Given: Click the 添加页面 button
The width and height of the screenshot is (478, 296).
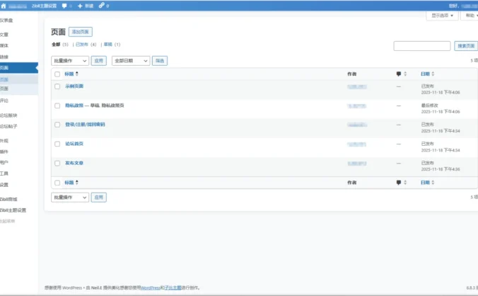Looking at the screenshot, I should tap(80, 32).
